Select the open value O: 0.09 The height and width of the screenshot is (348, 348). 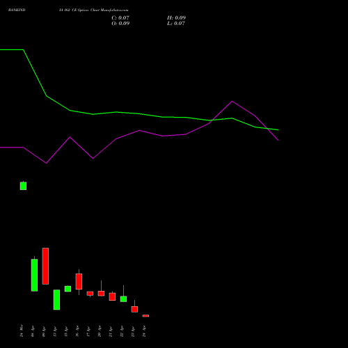point(120,24)
